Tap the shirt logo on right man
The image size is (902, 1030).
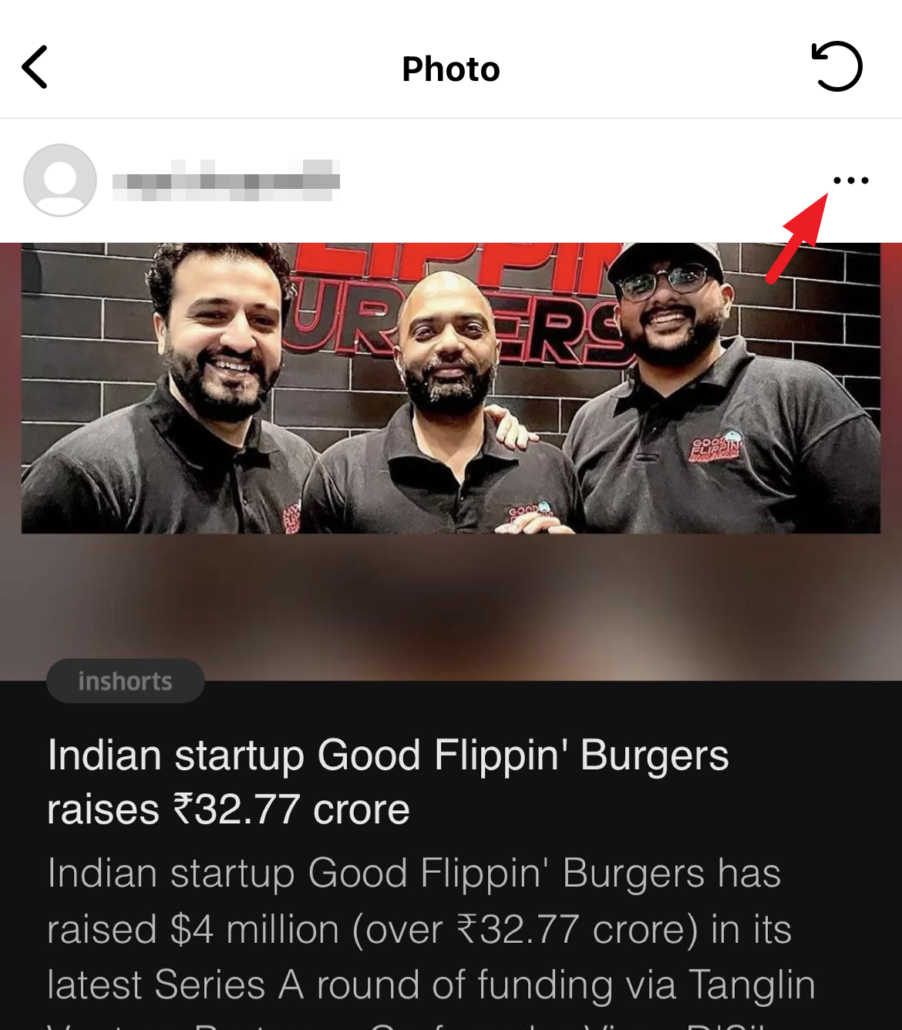pos(716,449)
